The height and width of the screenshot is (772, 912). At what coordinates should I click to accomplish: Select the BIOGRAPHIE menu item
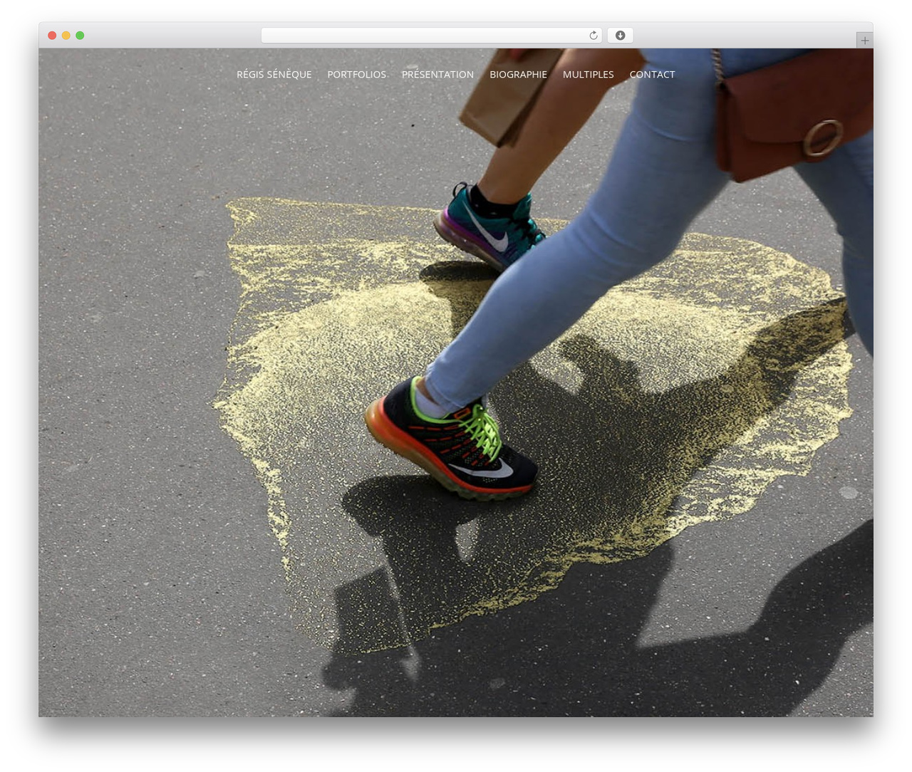pos(518,74)
